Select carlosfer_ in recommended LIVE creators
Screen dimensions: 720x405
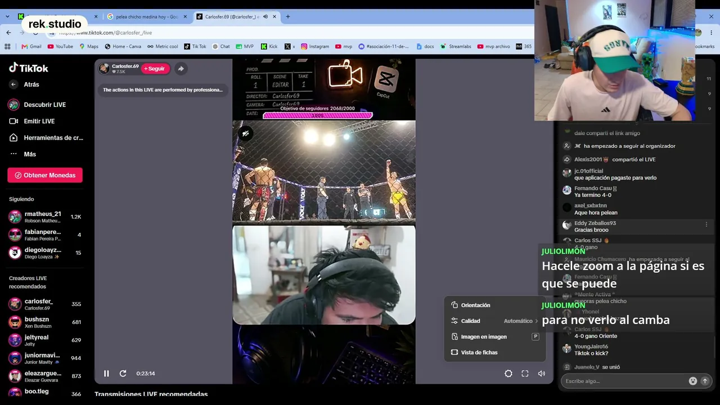click(45, 304)
